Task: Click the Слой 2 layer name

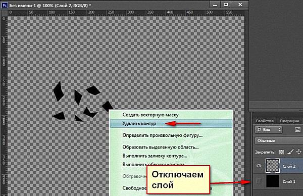Action: pos(289,166)
